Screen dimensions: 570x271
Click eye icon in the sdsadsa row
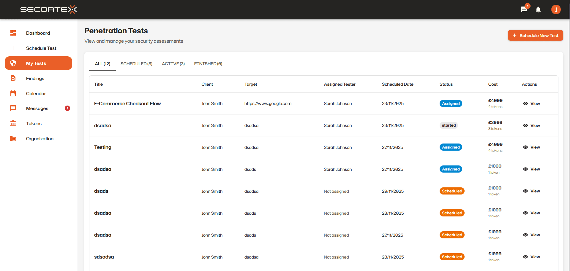tap(525, 257)
